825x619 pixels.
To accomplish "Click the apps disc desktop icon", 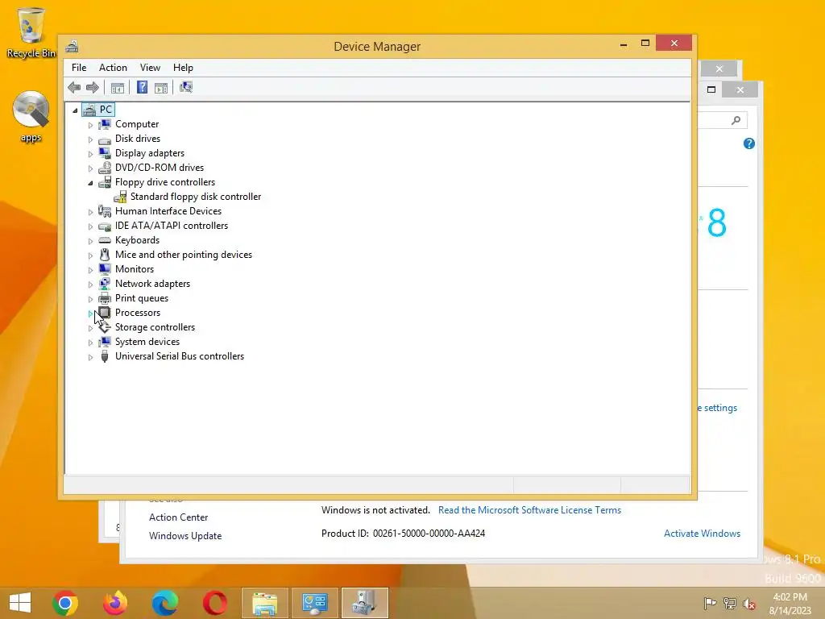I will (x=31, y=116).
